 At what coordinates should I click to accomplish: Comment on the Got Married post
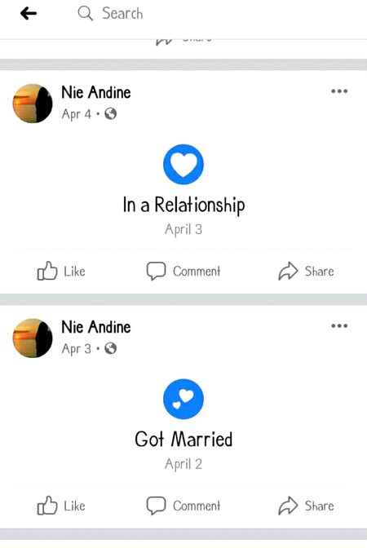(x=183, y=506)
